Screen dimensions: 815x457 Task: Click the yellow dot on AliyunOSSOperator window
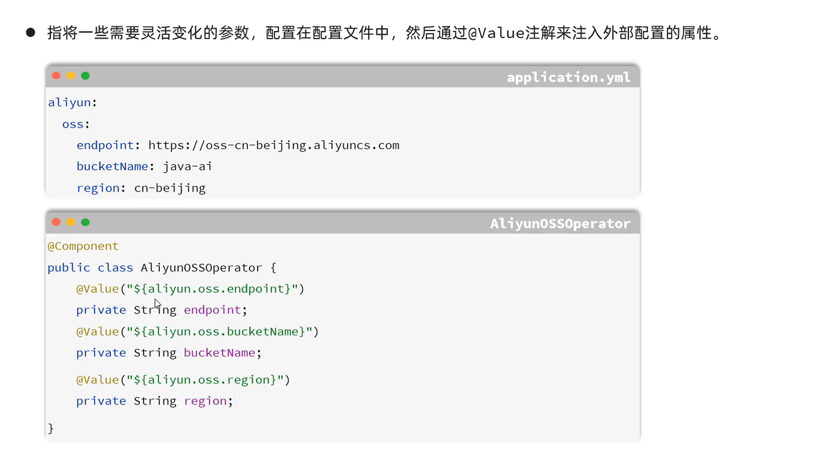click(x=71, y=222)
